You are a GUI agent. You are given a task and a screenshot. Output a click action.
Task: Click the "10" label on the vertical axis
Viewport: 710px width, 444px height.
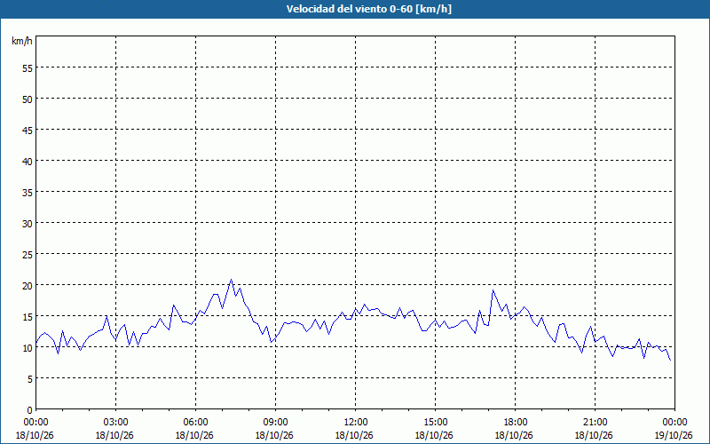28,348
